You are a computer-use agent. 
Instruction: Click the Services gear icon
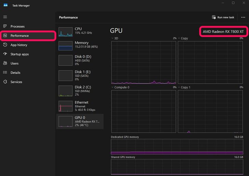5,82
